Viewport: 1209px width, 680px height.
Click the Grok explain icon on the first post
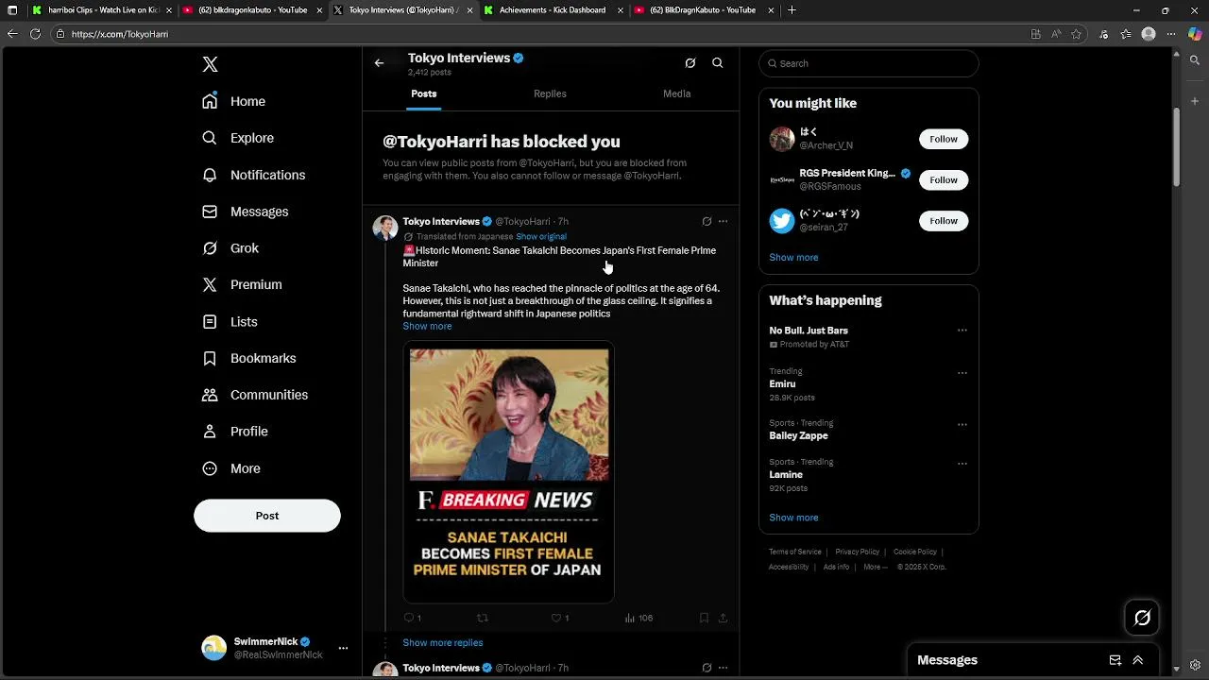(707, 221)
